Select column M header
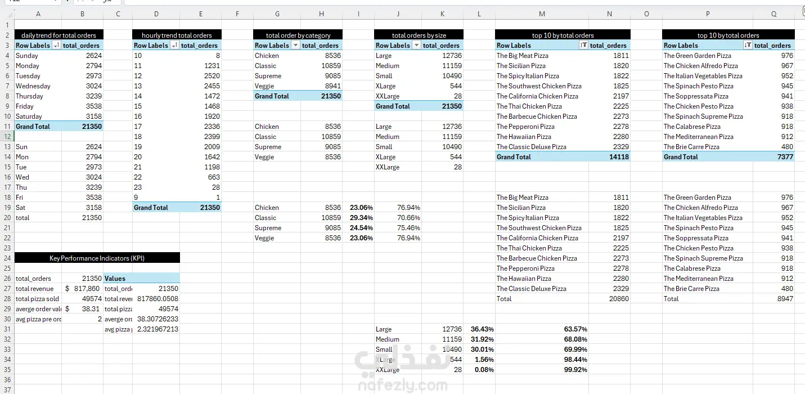Viewport: 805px width, 394px height. (x=542, y=14)
